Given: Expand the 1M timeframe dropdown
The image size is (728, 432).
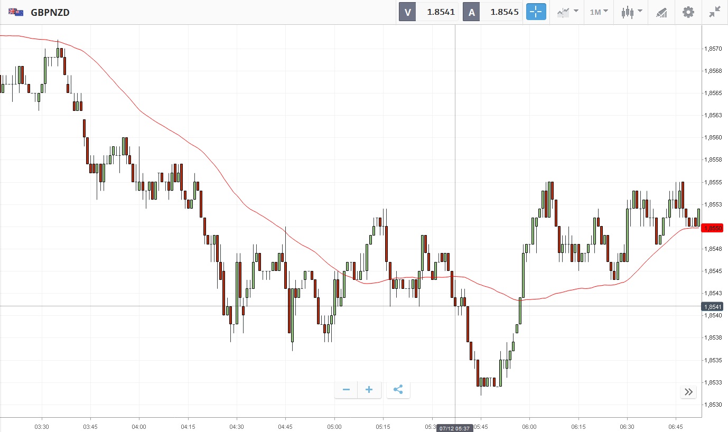Looking at the screenshot, I should click(599, 12).
